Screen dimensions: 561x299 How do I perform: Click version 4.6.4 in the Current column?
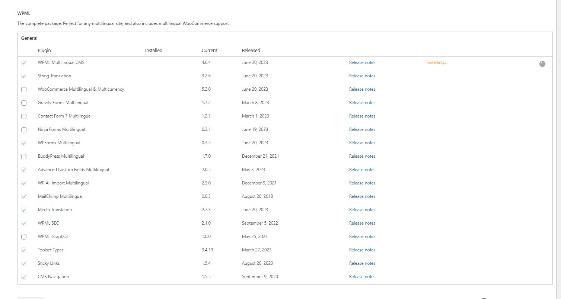click(x=206, y=62)
